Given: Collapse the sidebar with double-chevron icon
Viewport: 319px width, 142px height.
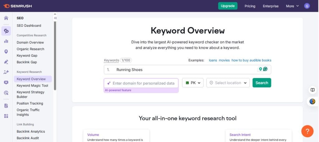Looking at the screenshot, I should (x=55, y=18).
